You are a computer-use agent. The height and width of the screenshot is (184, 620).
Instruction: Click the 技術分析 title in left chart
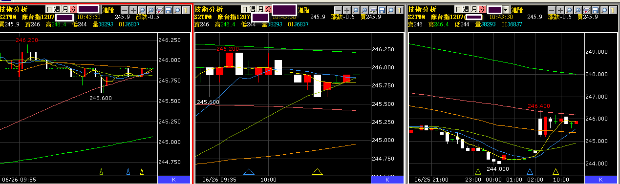click(13, 9)
